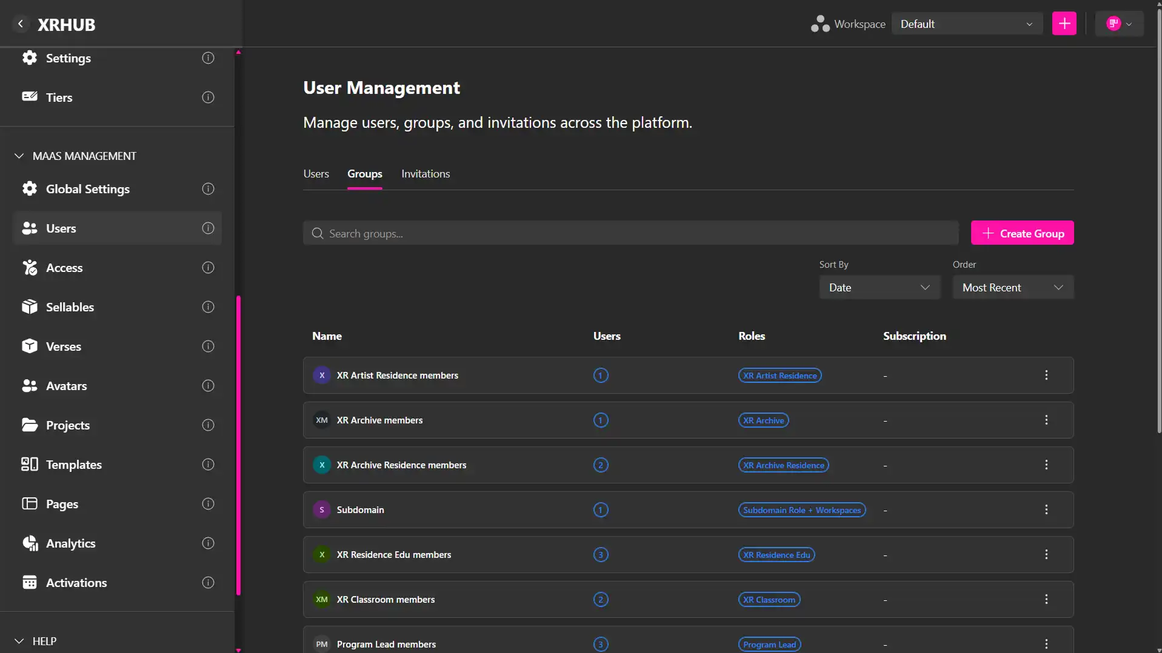Open the Order Most Recent dropdown
This screenshot has height=653, width=1162.
pyautogui.click(x=1013, y=287)
